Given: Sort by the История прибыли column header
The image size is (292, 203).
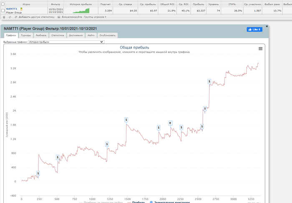Looking at the screenshot, I should pos(81,4).
